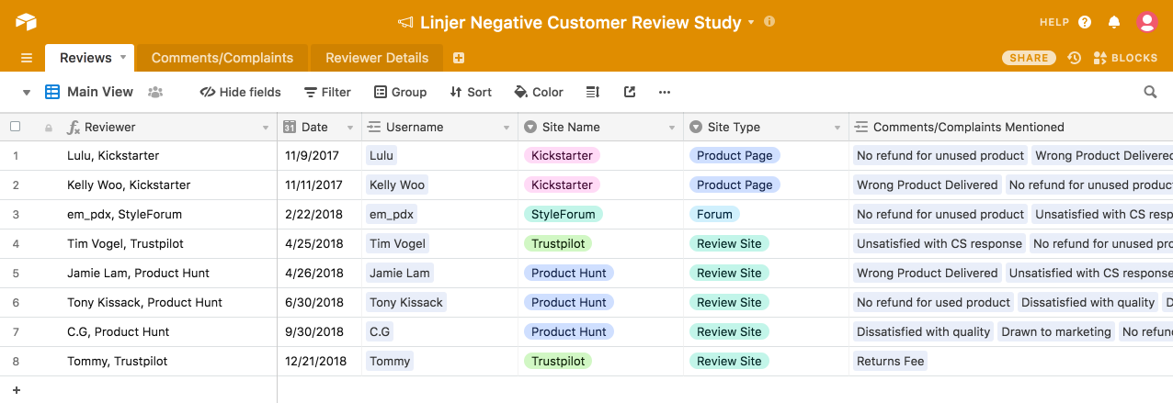
Task: Open view collaborators people icon
Action: click(155, 92)
